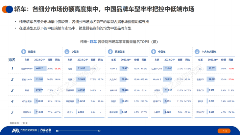This screenshot has height=135, width=240.
Task: Click the down-arrow icon beside 紧凑型车
Action: [110, 51]
